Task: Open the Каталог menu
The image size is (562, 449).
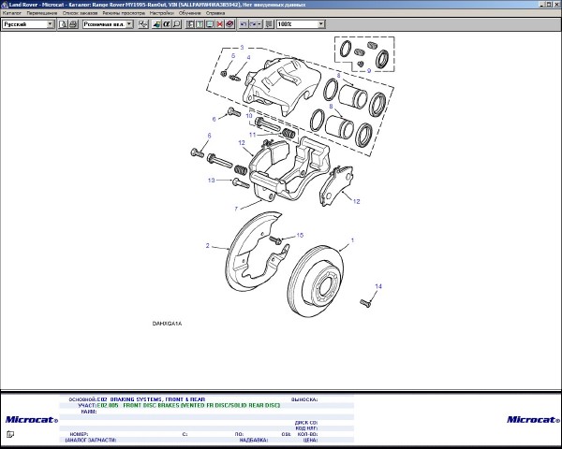Action: coord(12,14)
